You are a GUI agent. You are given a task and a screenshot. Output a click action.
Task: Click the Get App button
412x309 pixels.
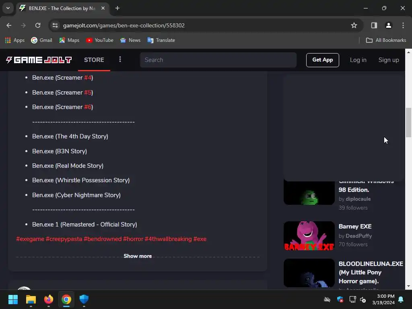point(322,60)
